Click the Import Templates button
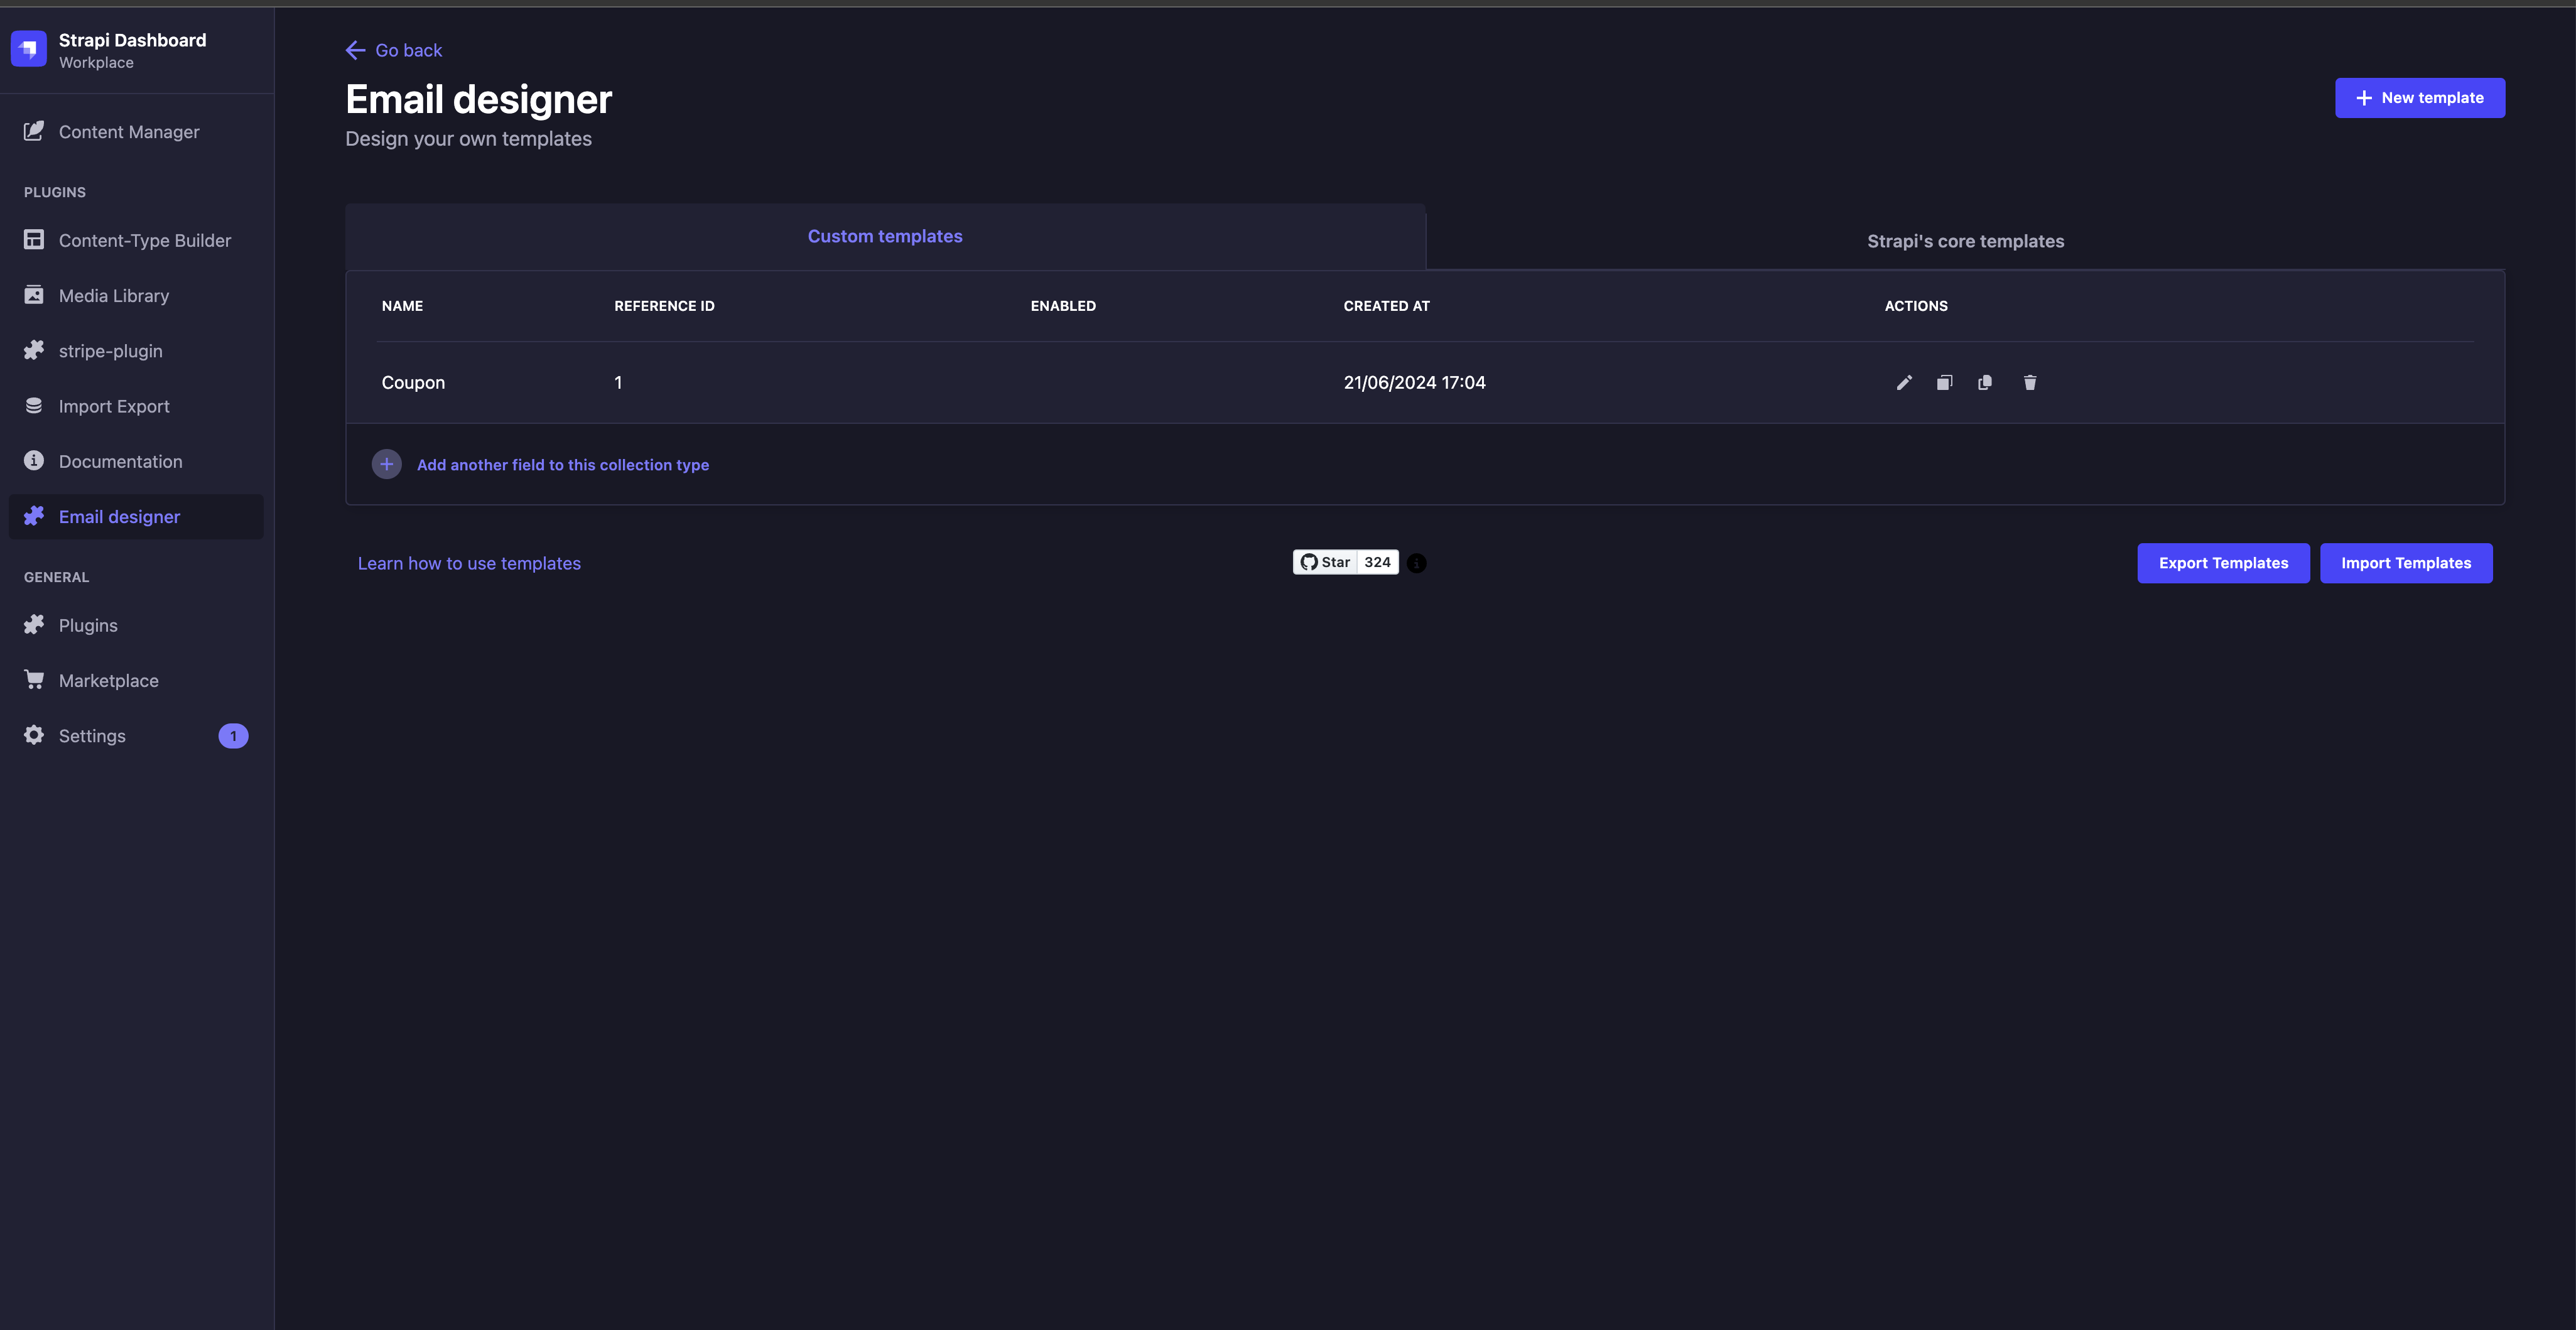This screenshot has height=1330, width=2576. point(2405,563)
